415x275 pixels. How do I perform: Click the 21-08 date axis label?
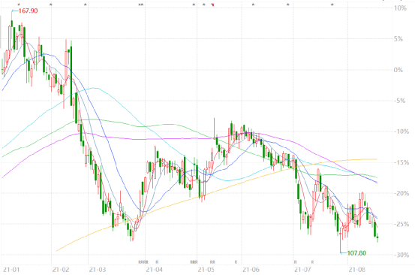[357, 270]
